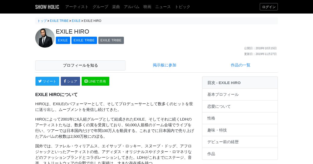This screenshot has width=313, height=164.
Task: Open the EXILE TRIBE breadcrumb link
Action: (59, 21)
